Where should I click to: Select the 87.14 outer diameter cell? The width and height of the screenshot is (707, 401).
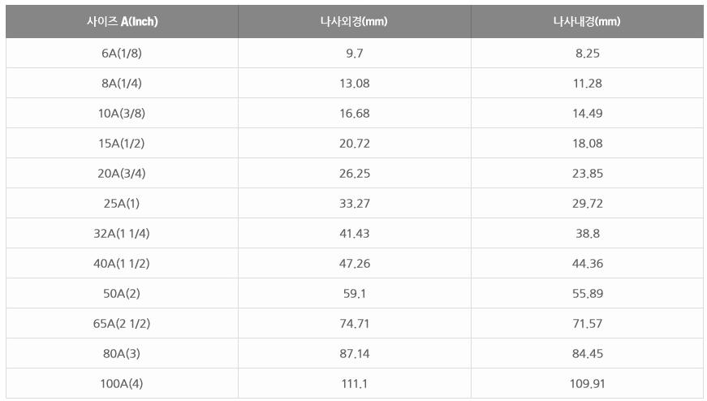click(354, 354)
